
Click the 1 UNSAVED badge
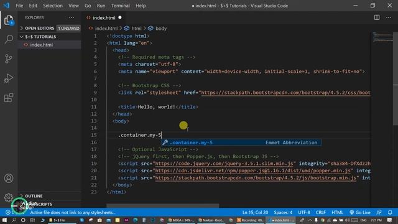(68, 28)
